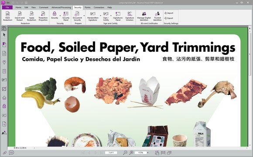Switch to the Home ribbon tab
253x157 pixels.
point(18,7)
